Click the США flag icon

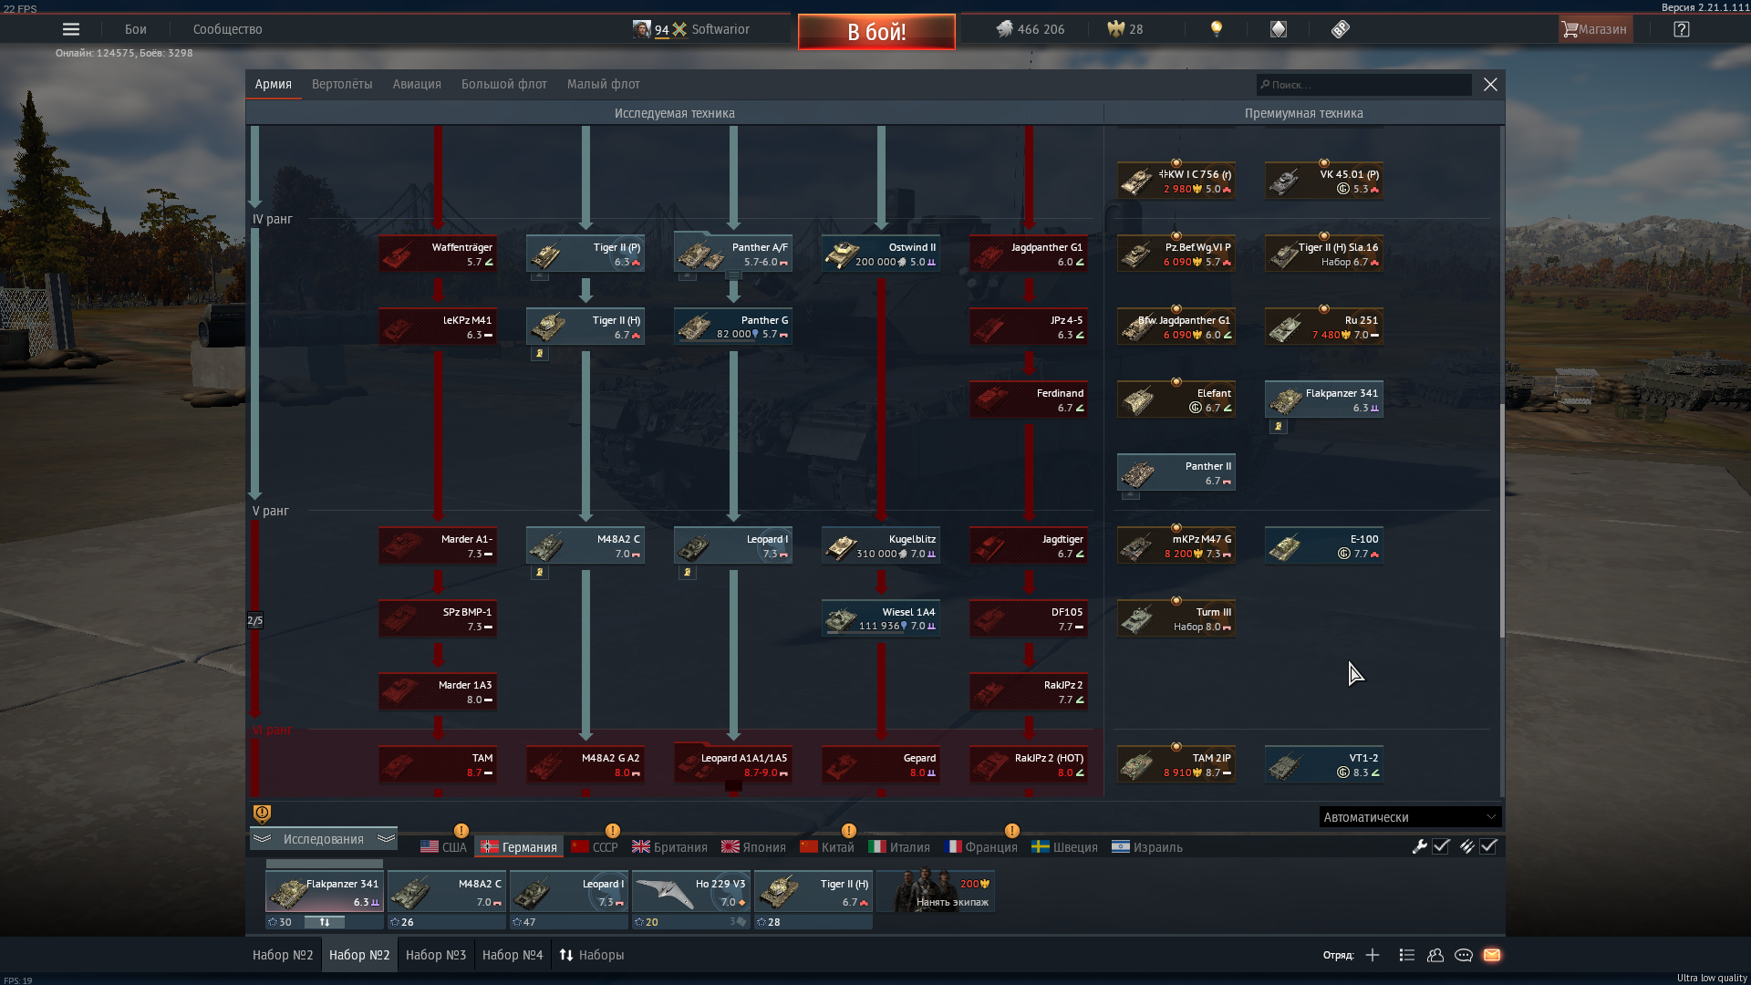pyautogui.click(x=430, y=846)
